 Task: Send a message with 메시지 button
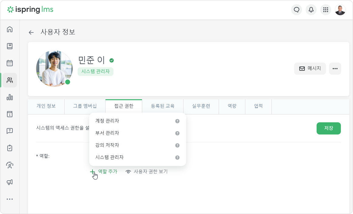coord(310,69)
